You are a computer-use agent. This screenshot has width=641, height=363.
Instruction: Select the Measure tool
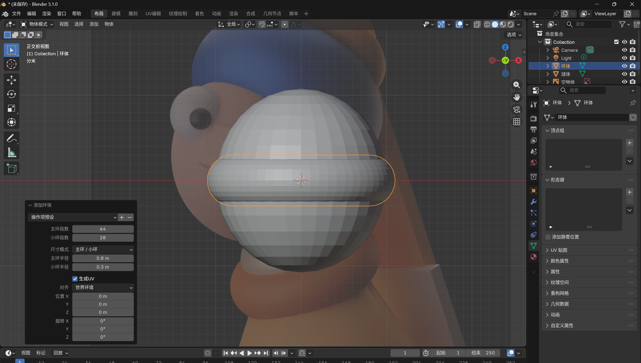tap(11, 152)
